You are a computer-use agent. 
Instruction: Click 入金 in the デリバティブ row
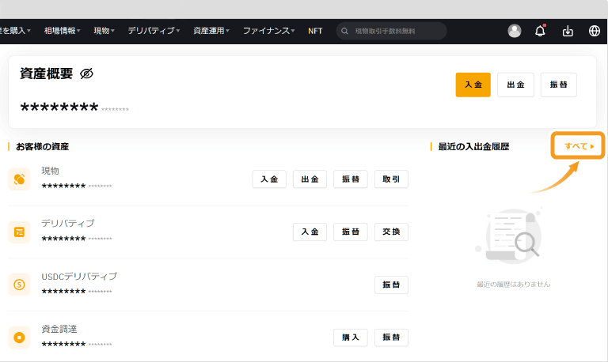(x=310, y=232)
